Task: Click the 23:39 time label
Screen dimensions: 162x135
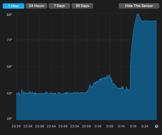Action: (x=39, y=126)
